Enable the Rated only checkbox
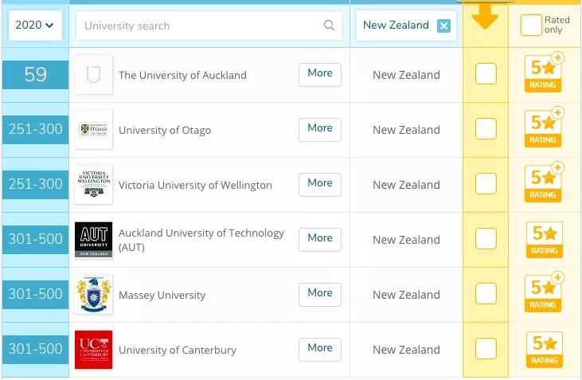 (531, 25)
